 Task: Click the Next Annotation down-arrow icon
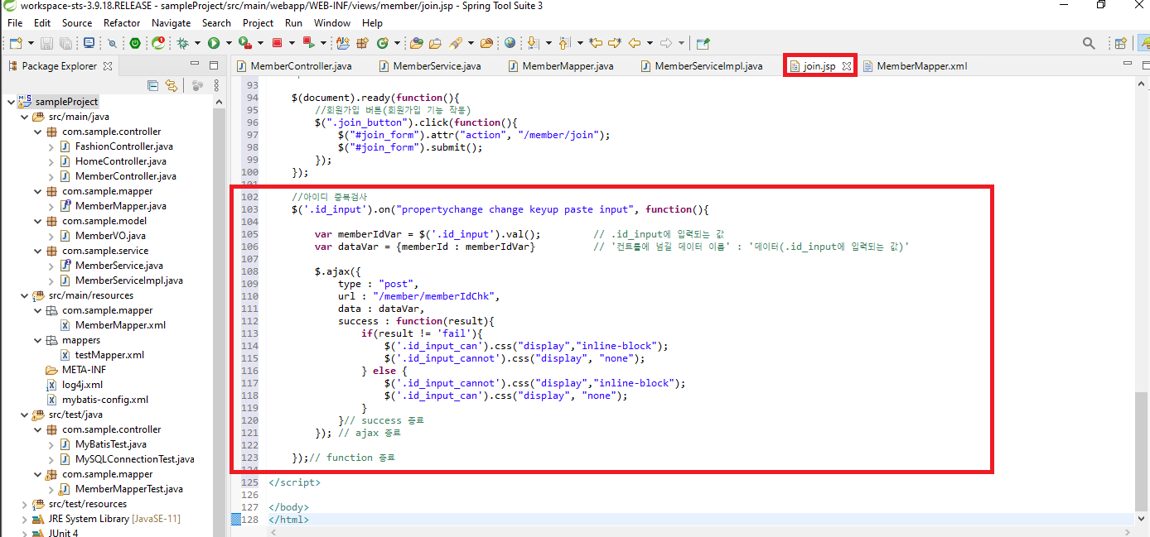point(533,42)
